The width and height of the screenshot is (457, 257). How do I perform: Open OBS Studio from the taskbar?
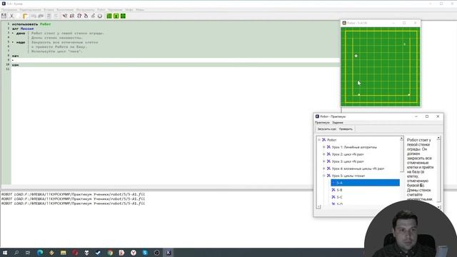pyautogui.click(x=156, y=253)
